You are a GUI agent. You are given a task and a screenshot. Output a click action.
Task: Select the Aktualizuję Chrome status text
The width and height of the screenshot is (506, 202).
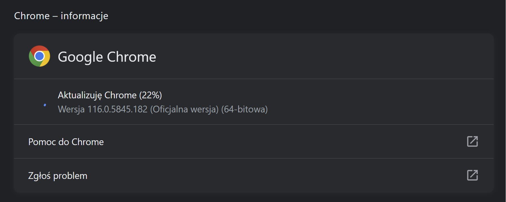tap(97, 95)
